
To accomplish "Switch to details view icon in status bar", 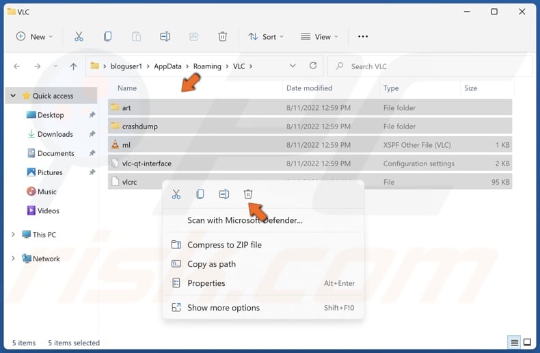I will coord(514,343).
